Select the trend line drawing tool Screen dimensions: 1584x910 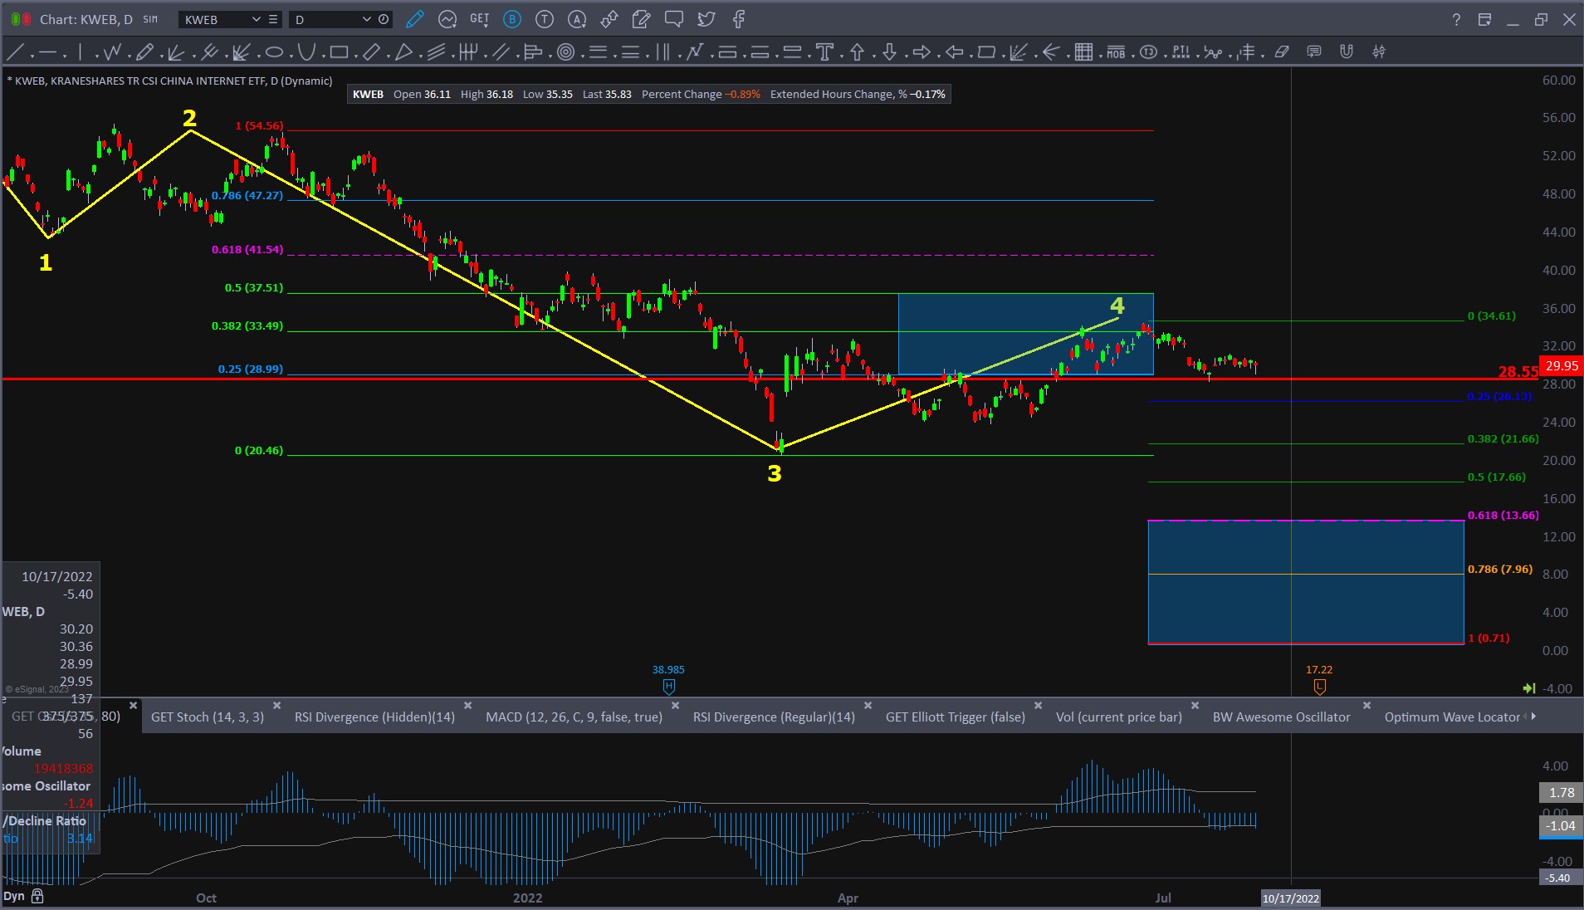pyautogui.click(x=15, y=52)
